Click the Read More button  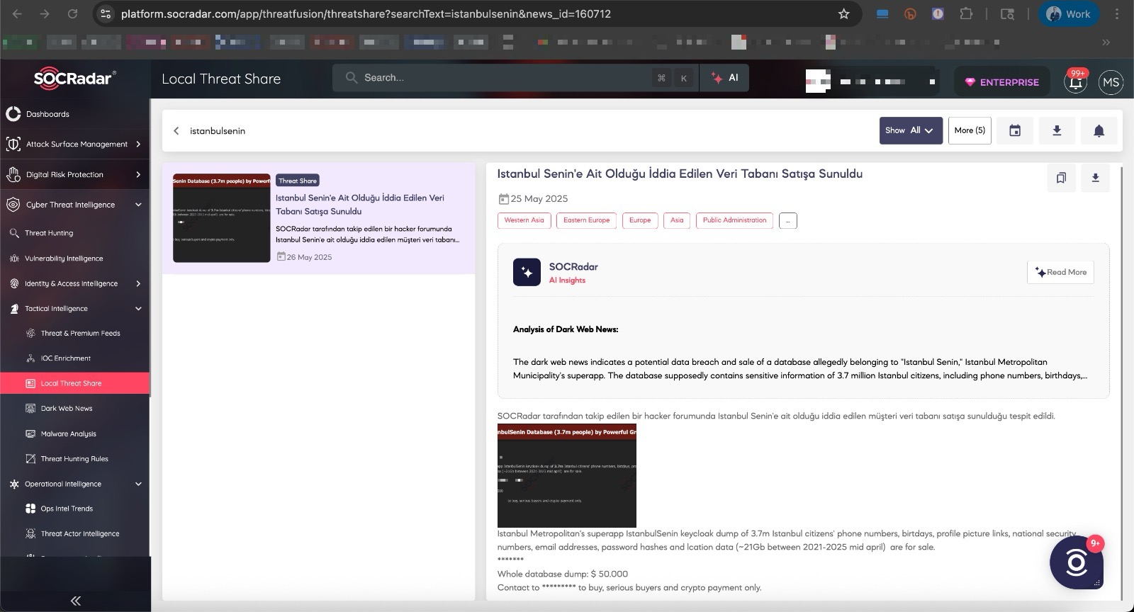coord(1060,272)
